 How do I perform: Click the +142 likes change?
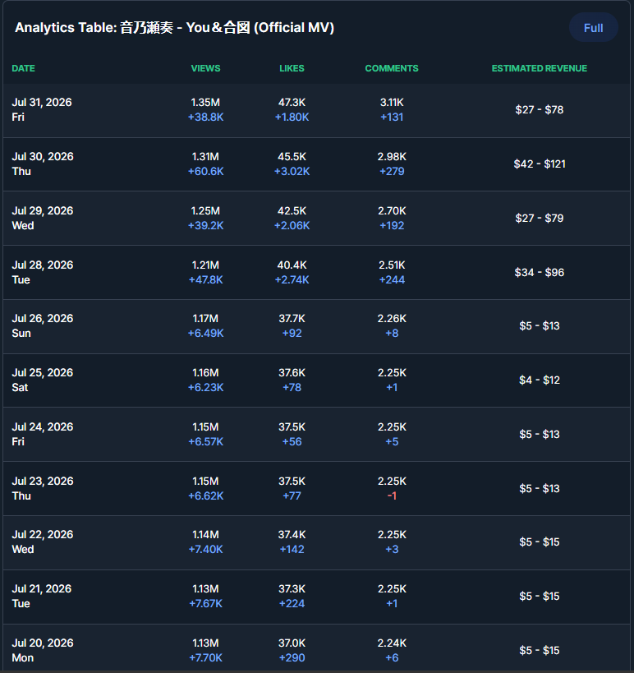pyautogui.click(x=292, y=549)
